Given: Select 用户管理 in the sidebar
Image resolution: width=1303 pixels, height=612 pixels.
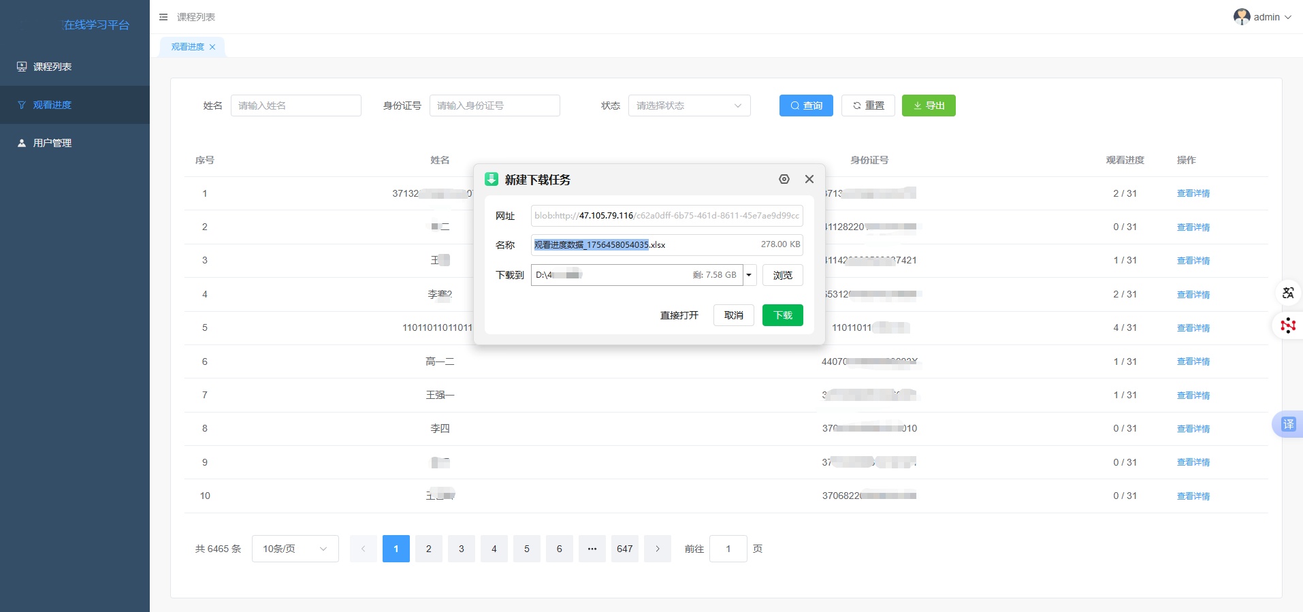Looking at the screenshot, I should pos(52,143).
